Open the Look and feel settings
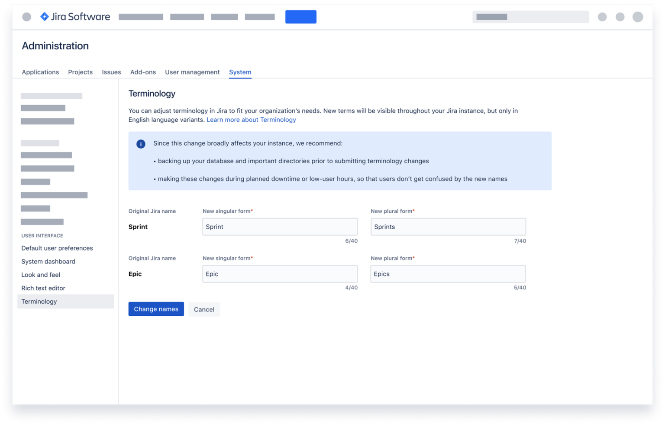This screenshot has height=425, width=665. pyautogui.click(x=40, y=275)
